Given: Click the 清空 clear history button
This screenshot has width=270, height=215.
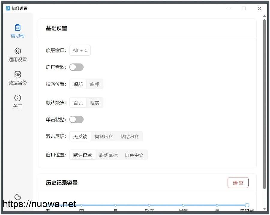Looking at the screenshot, I should tap(238, 183).
